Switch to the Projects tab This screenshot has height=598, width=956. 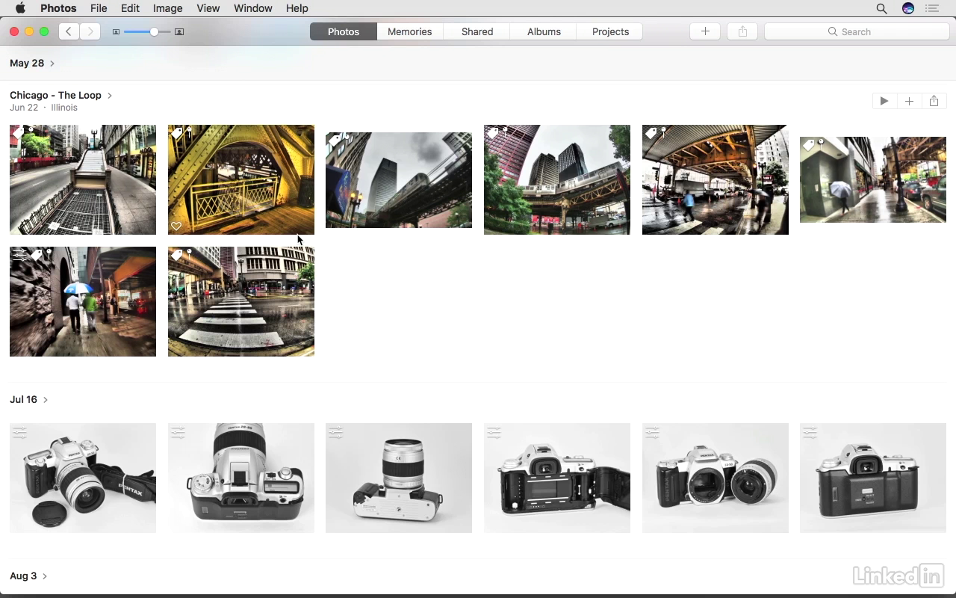610,31
